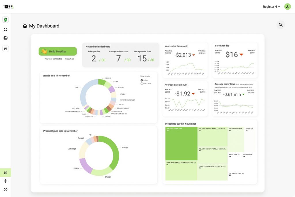Open the stacked folders sidebar icon
The image size is (295, 197).
(5, 38)
